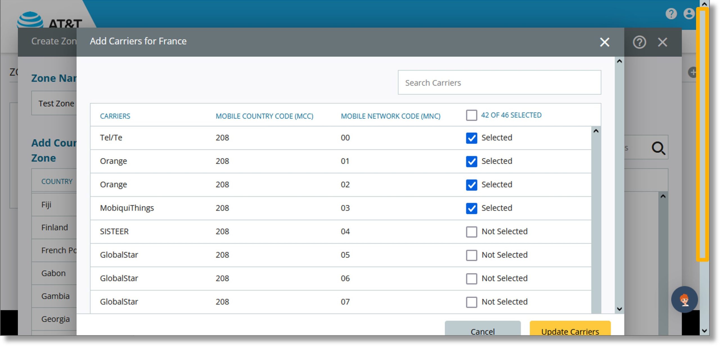
Task: Click MNC value 03
Action: click(345, 208)
